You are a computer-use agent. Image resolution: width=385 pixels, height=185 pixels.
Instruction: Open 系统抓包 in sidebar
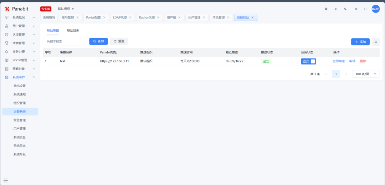pos(20,137)
